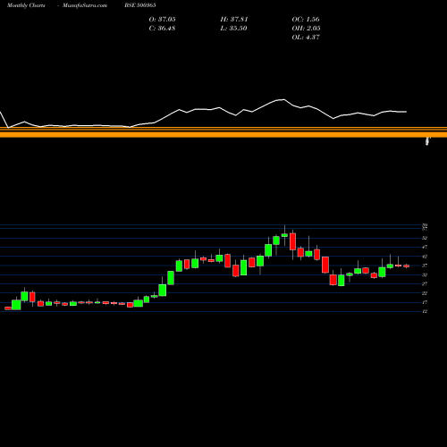This screenshot has width=447, height=447.
Task: Click the close price "C: 36.48"
Action: pyautogui.click(x=162, y=29)
